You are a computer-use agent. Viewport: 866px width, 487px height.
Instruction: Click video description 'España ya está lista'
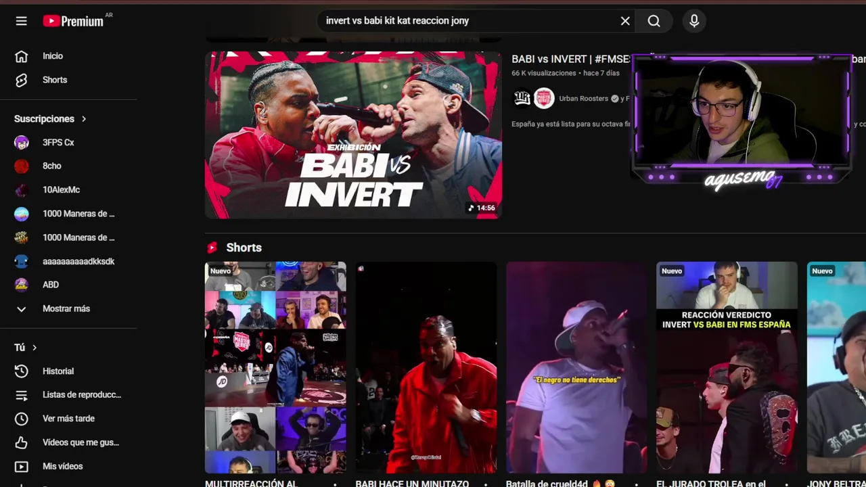pyautogui.click(x=570, y=124)
